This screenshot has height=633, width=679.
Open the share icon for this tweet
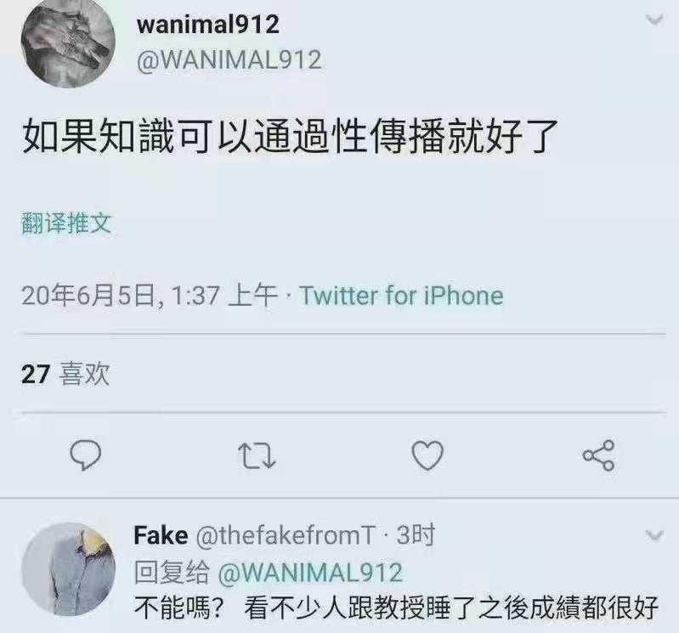tap(598, 455)
